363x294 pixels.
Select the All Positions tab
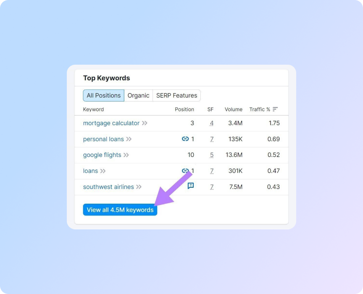click(103, 95)
